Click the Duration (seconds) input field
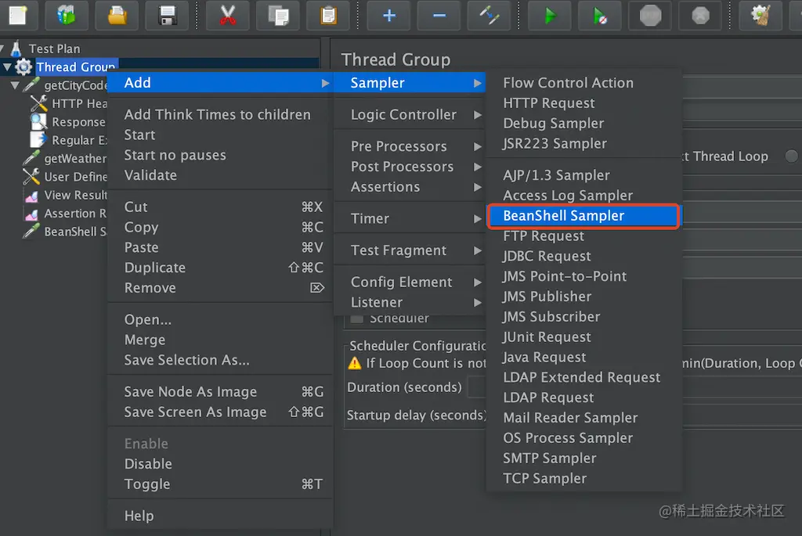802x536 pixels. [x=477, y=387]
